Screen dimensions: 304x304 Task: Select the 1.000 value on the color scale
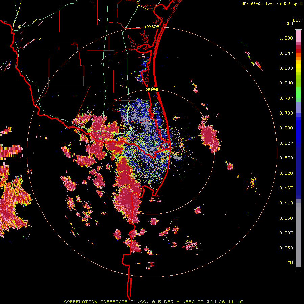point(286,38)
